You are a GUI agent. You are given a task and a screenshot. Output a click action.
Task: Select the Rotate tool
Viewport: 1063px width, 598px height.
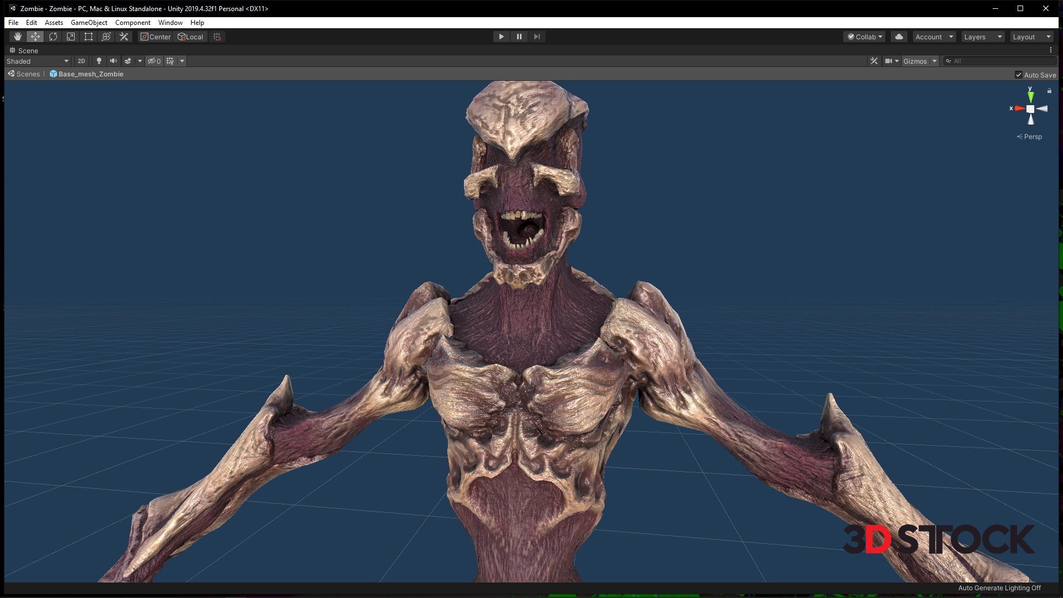click(53, 37)
